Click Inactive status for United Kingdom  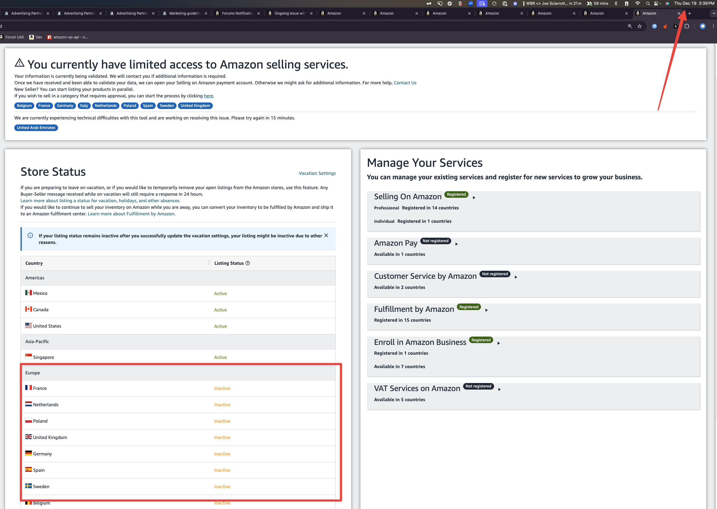(x=222, y=438)
